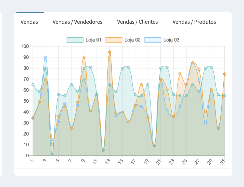Hide Loja 02 series via legend text
The height and width of the screenshot is (187, 244).
pos(132,40)
